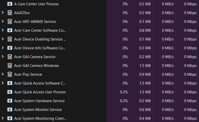
Task: Click the A Care Center User Process icon
Action: tap(10, 4)
